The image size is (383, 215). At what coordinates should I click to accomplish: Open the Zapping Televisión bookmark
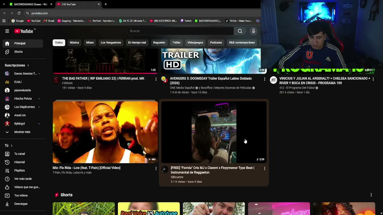click(71, 21)
